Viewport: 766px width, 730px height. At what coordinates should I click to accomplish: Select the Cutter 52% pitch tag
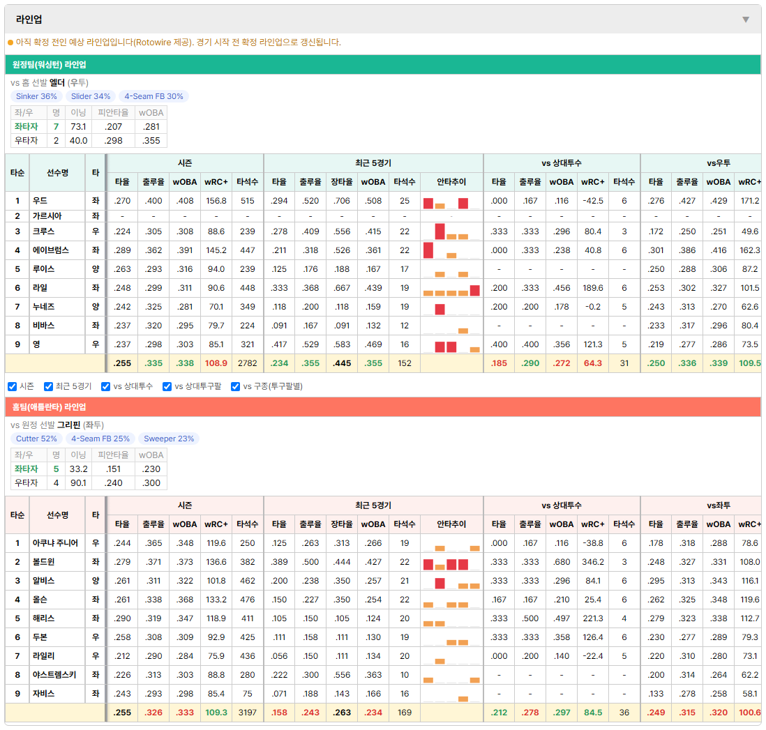37,439
